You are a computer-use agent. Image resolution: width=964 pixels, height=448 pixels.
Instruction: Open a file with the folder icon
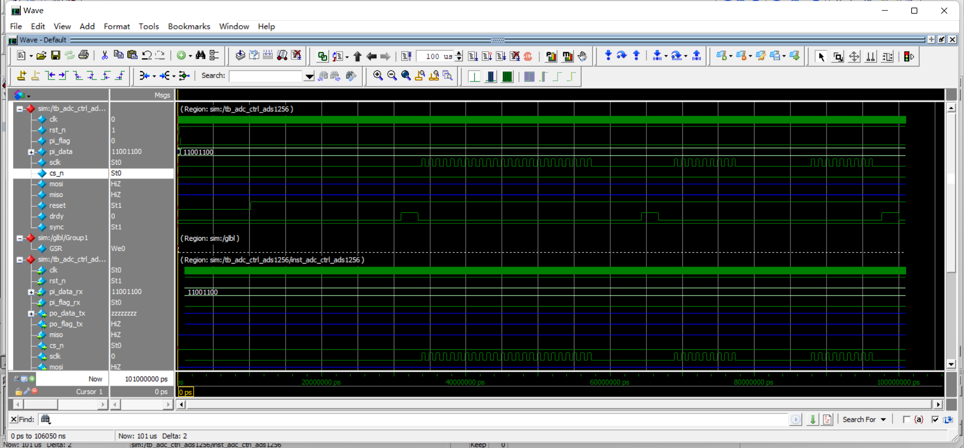tap(41, 56)
